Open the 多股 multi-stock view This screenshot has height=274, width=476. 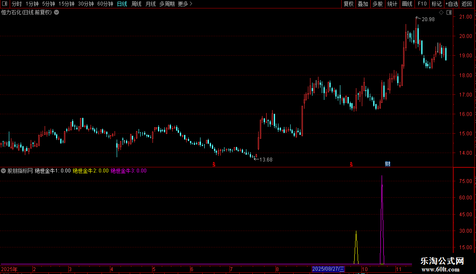(378, 4)
